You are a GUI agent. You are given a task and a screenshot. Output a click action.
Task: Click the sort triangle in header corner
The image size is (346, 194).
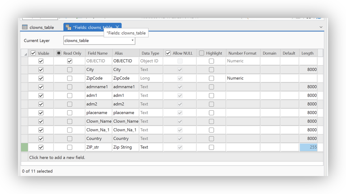(x=25, y=54)
